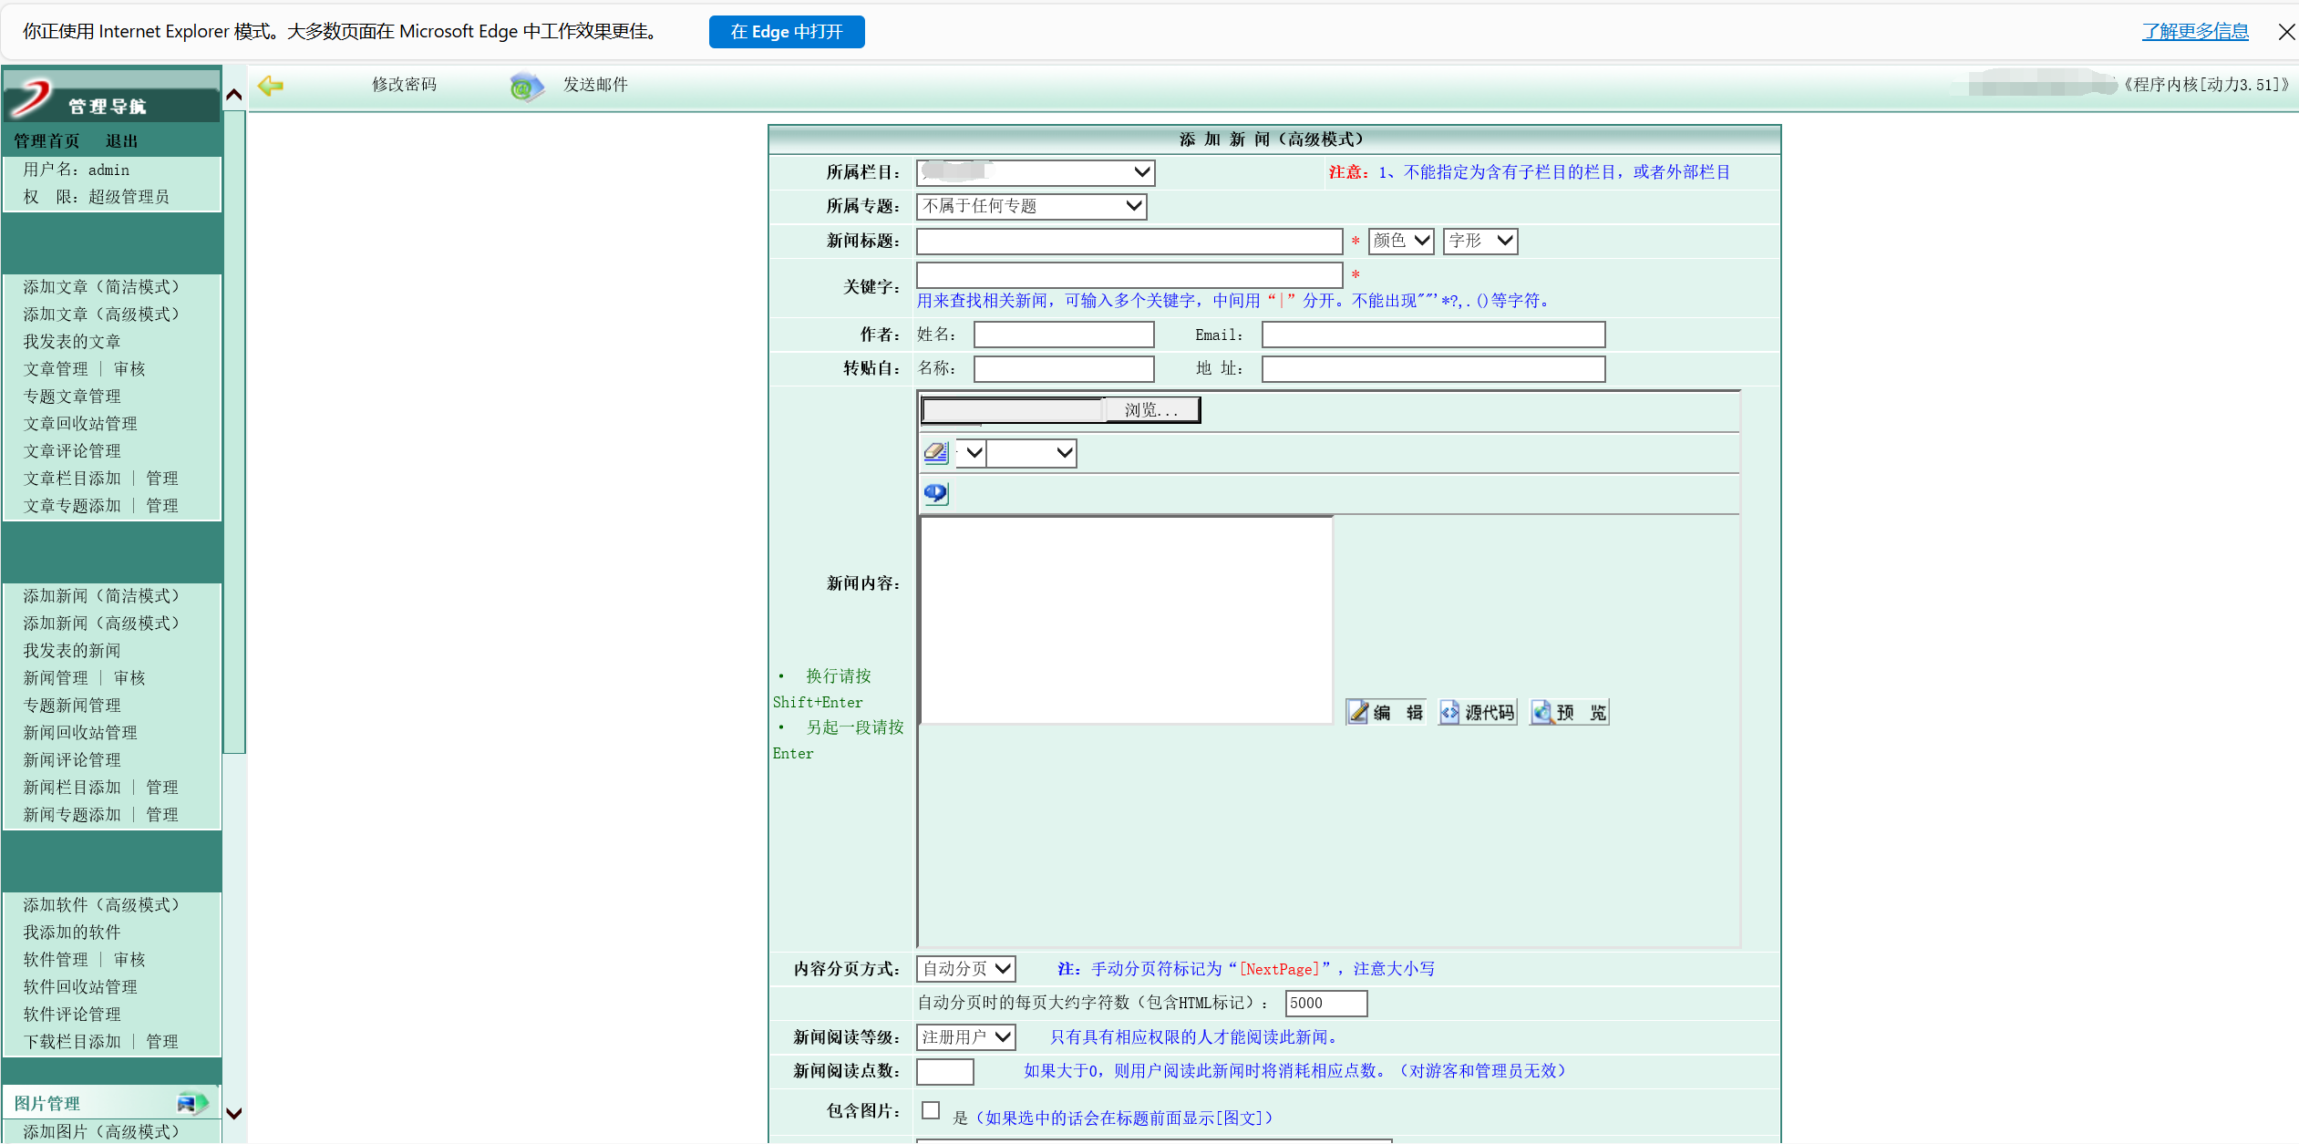Screen dimensions: 2299x1144
Task: Click the send mail globe icon
Action: (x=526, y=87)
